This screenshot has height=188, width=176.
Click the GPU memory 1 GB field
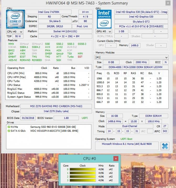121,31
